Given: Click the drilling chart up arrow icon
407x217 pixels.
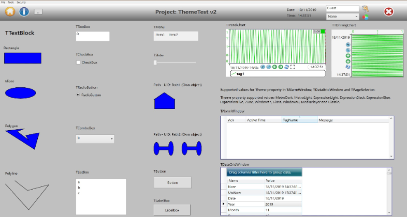Looking at the screenshot, I should point(348,56).
